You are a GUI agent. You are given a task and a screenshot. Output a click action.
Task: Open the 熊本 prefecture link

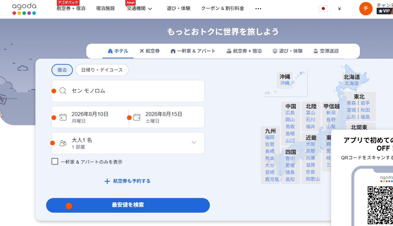point(270,159)
